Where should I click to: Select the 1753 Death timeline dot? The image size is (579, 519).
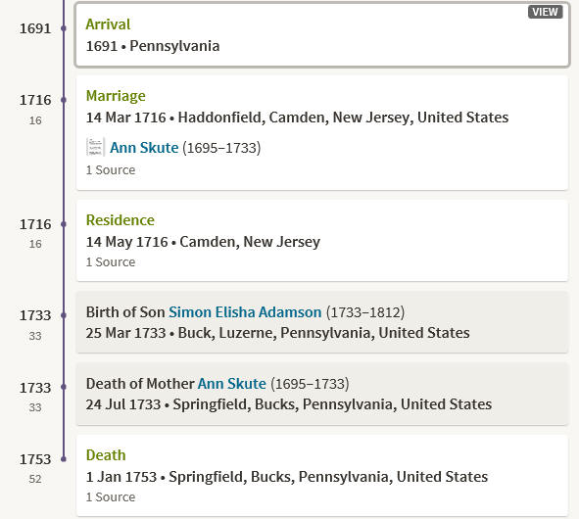click(64, 459)
